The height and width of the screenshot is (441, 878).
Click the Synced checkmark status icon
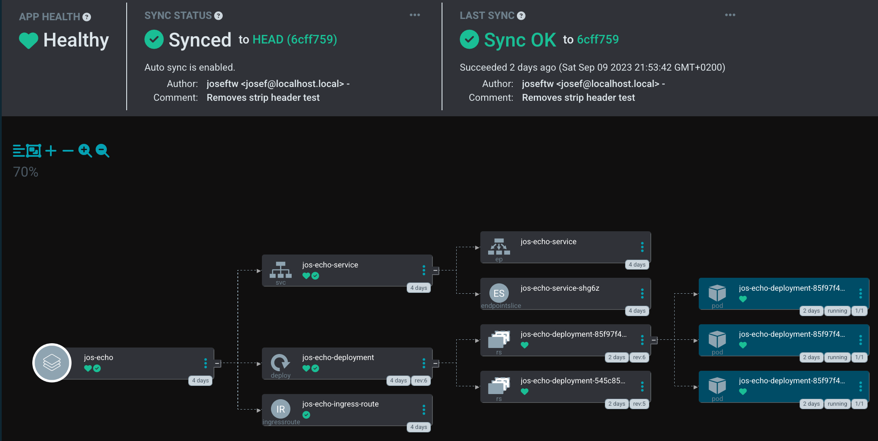tap(154, 39)
